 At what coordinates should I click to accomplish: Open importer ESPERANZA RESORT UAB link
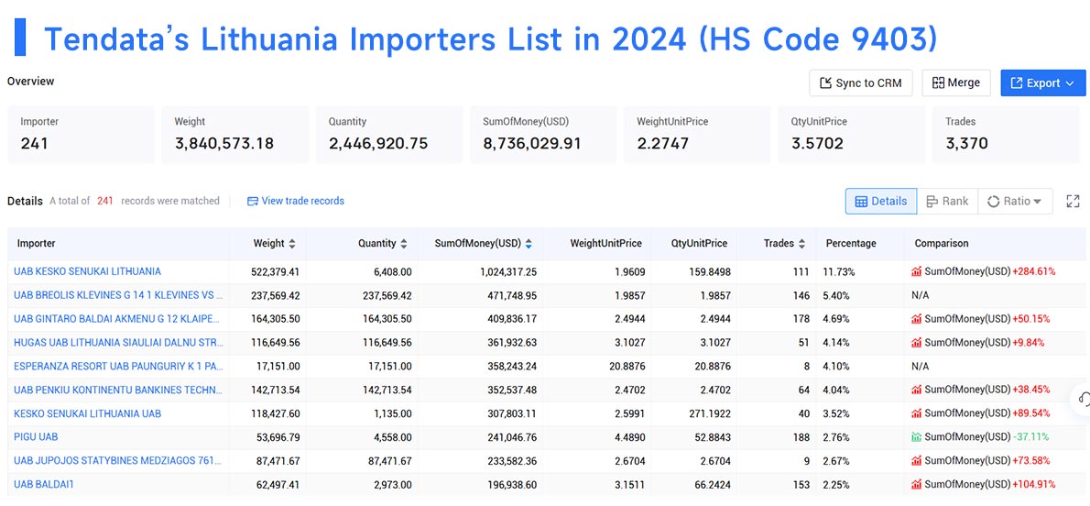tap(118, 366)
